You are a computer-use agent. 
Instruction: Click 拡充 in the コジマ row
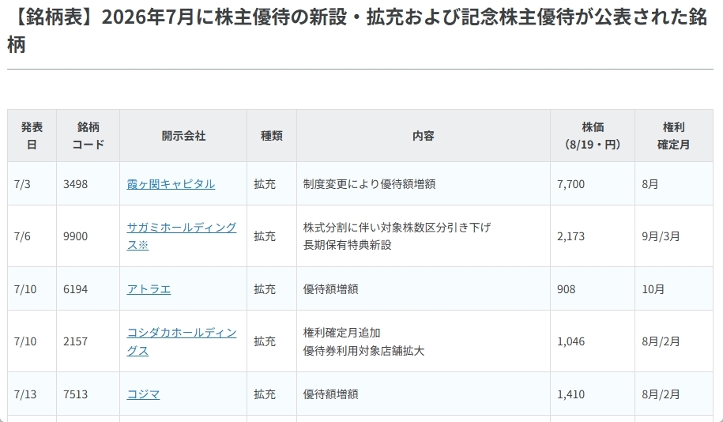(x=265, y=394)
